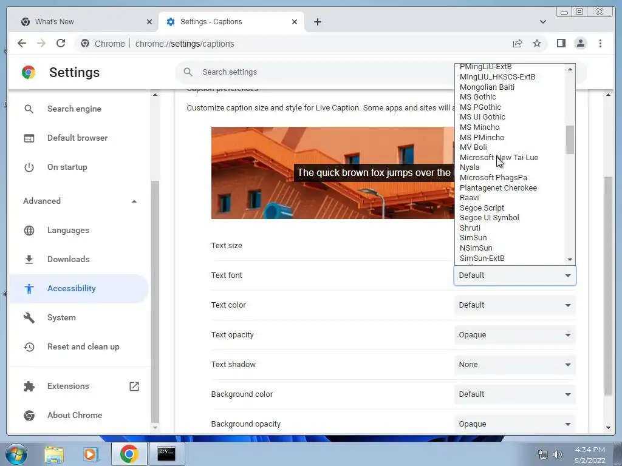Open Windows Start button
This screenshot has height=466, width=622.
(x=16, y=454)
